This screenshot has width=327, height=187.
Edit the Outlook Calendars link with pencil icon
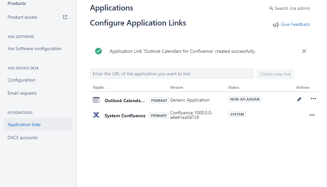click(299, 99)
